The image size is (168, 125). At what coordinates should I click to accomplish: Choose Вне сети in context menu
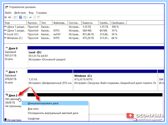tap(55, 109)
